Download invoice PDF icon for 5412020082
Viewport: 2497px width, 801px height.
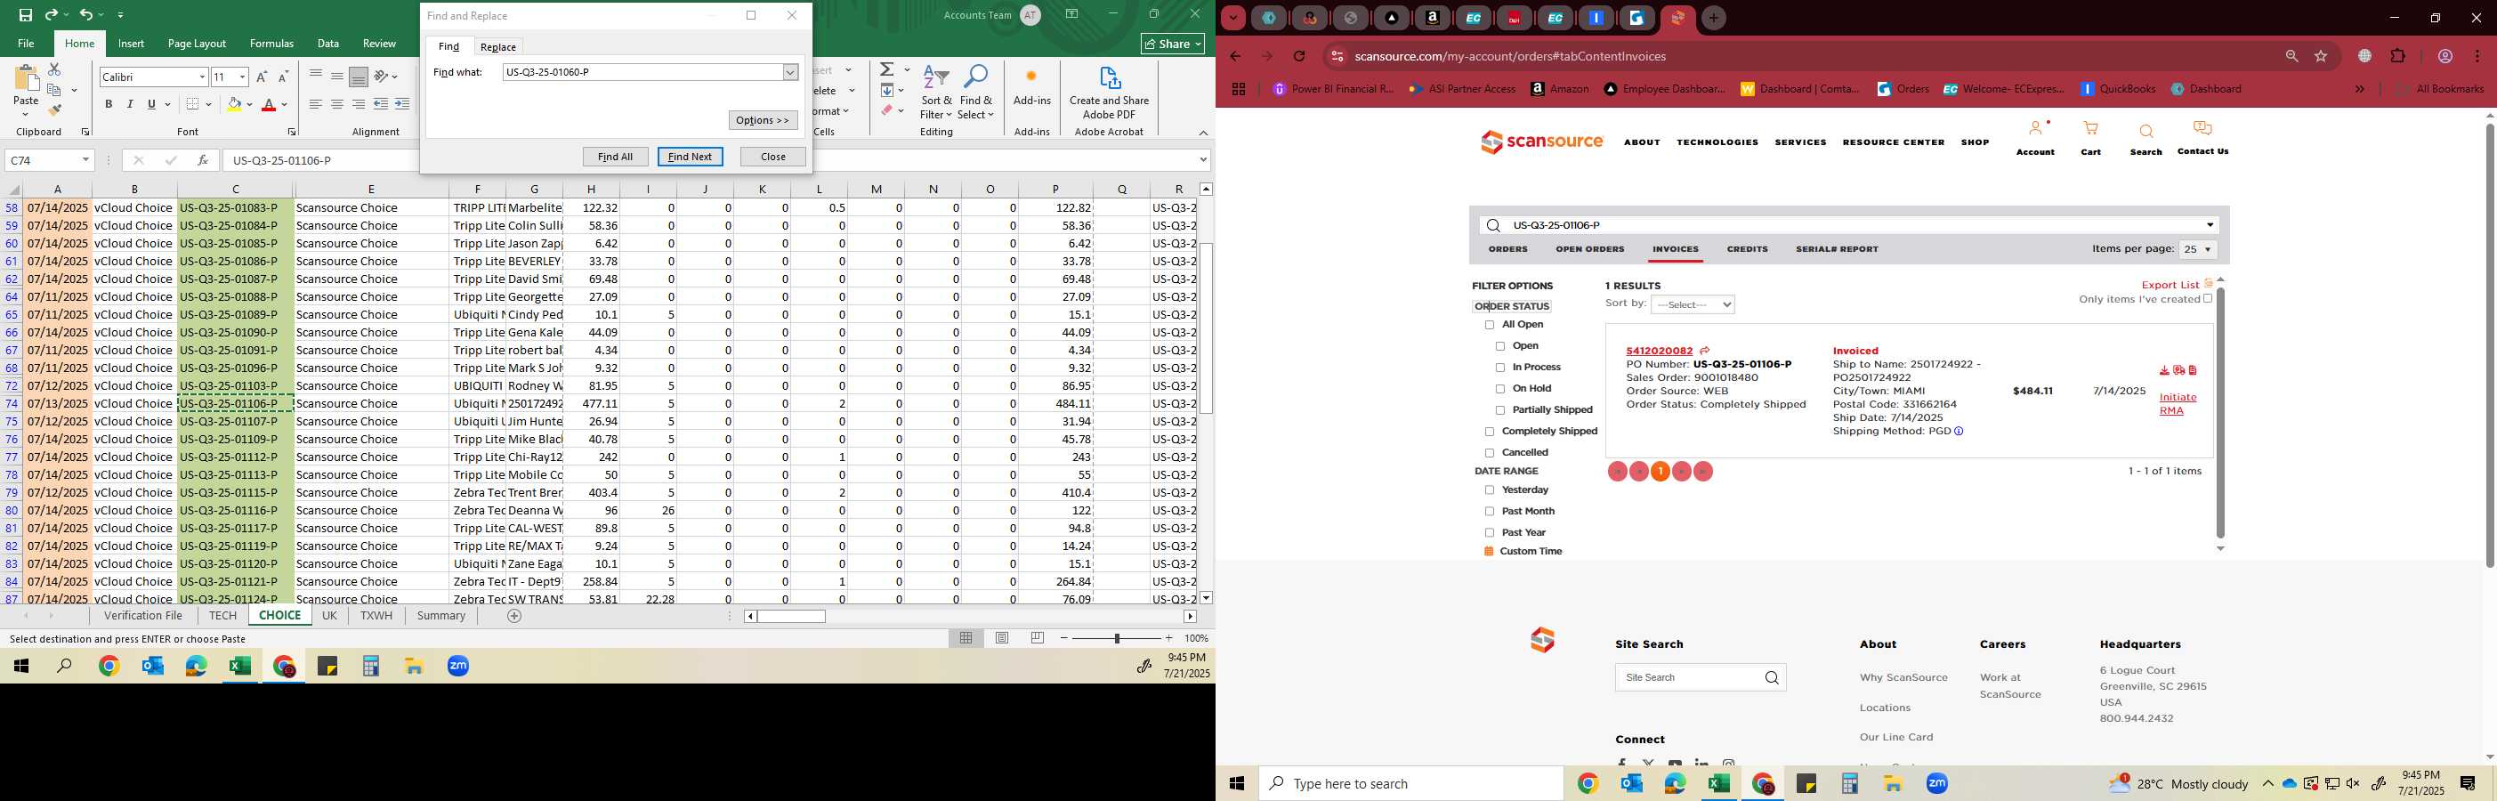2164,370
